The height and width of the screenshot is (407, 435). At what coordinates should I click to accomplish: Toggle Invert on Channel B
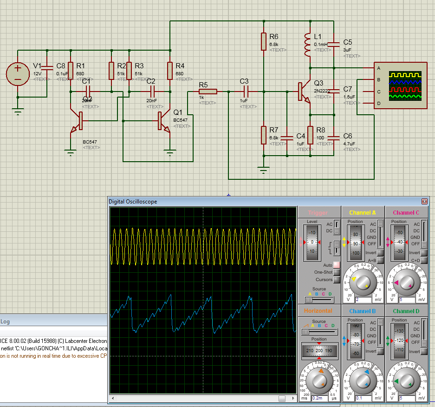click(380, 351)
